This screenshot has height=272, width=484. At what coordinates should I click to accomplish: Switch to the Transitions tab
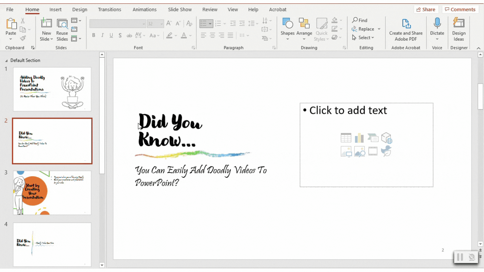pos(109,9)
